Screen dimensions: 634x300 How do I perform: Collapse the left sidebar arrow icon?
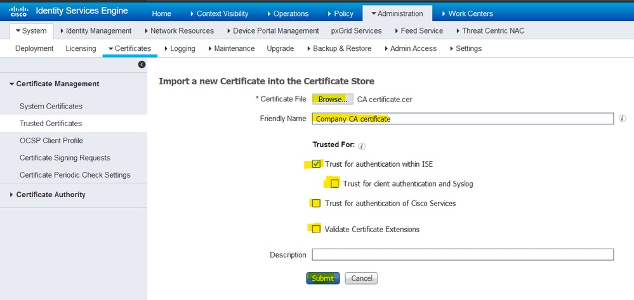(x=142, y=64)
